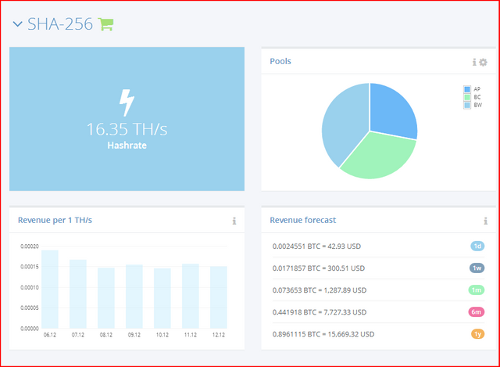The image size is (500, 367).
Task: Open the SHA-256 heading
Action: tap(60, 24)
